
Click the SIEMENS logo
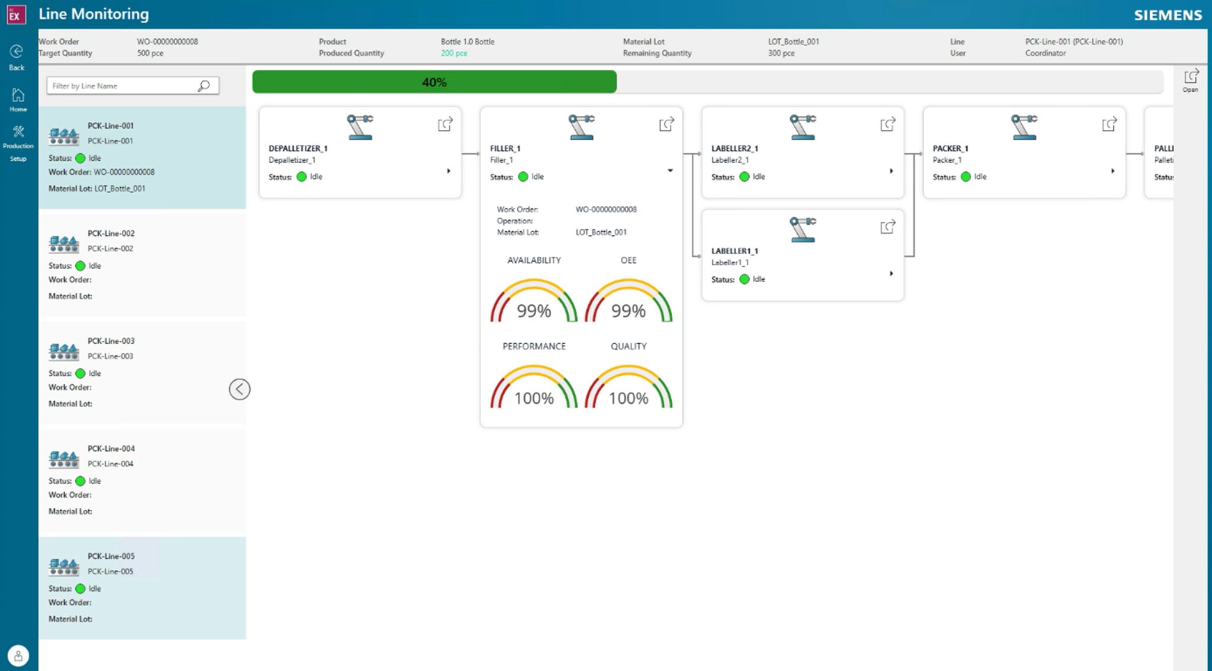pos(1167,15)
